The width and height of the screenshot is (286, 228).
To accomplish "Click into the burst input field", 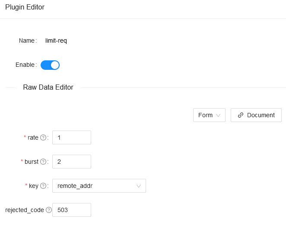I will [72, 162].
